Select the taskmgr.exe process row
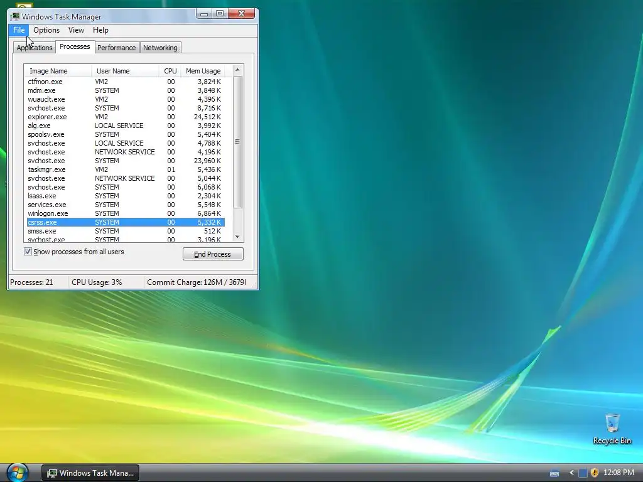The image size is (643, 482). [x=126, y=169]
